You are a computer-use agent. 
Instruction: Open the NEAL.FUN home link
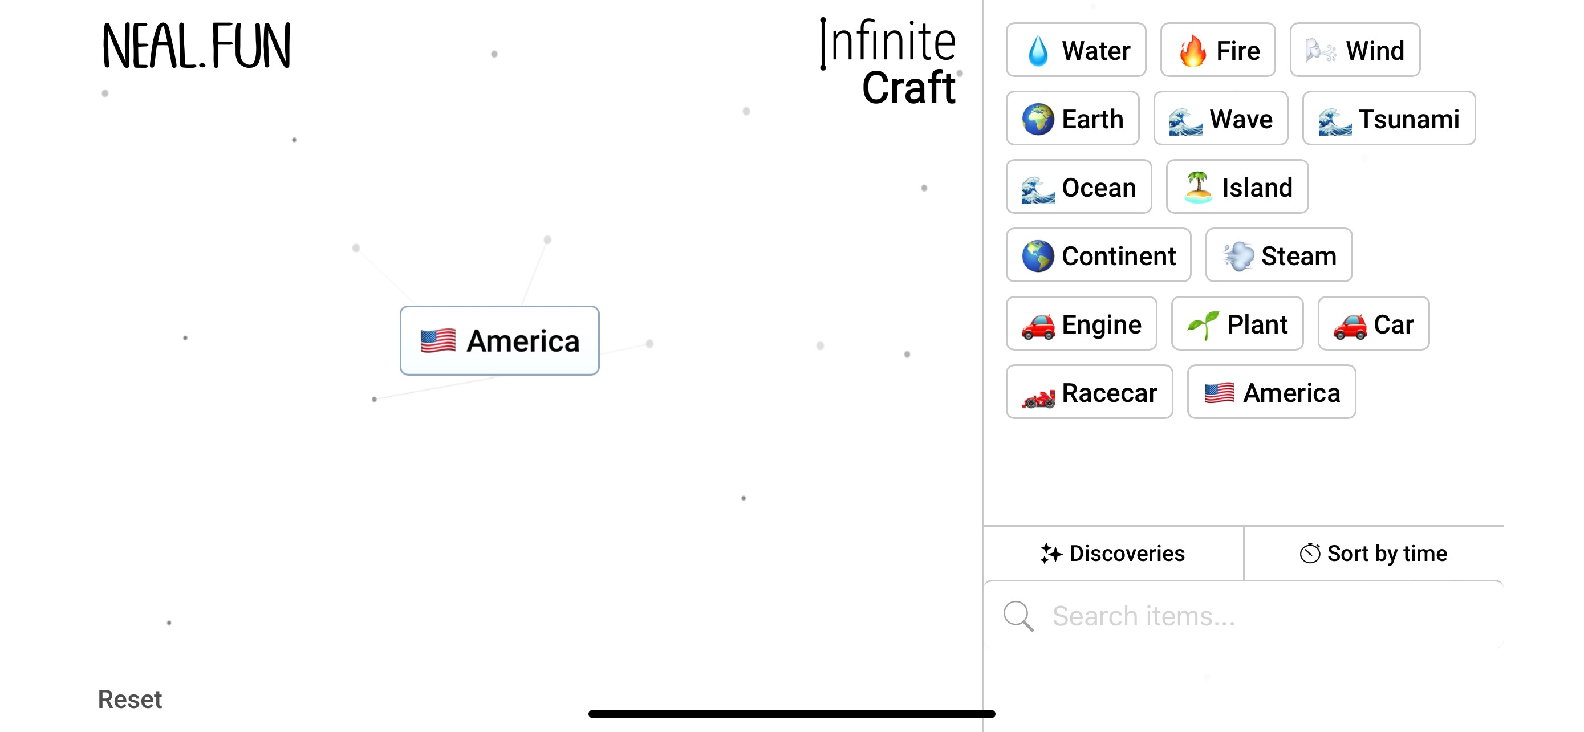point(197,46)
